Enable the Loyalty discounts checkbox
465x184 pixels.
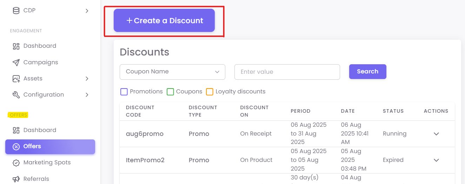(210, 92)
